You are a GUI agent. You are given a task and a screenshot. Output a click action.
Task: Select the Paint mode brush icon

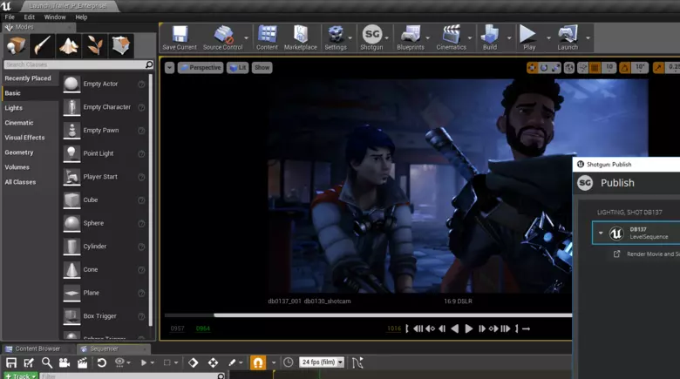point(42,45)
